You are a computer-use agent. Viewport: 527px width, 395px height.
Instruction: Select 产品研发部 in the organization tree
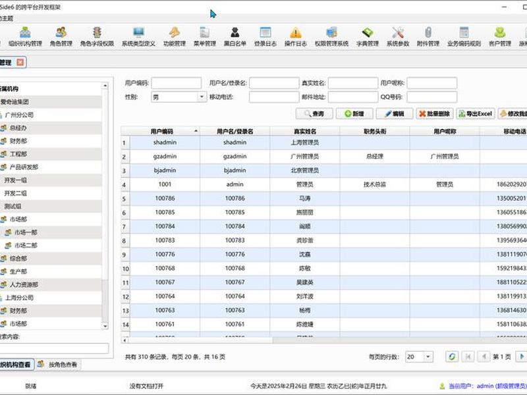point(24,167)
